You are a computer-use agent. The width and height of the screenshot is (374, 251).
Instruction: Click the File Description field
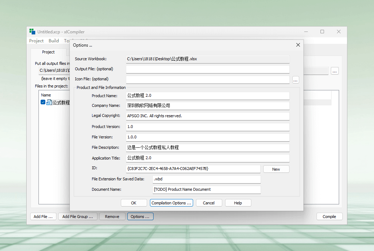[207, 147]
